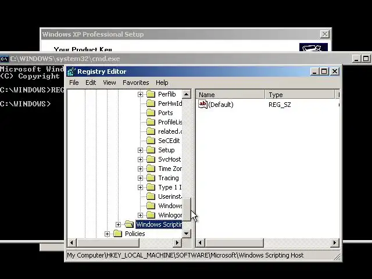Click the status bar registry path
The height and width of the screenshot is (279, 372).
click(x=185, y=255)
